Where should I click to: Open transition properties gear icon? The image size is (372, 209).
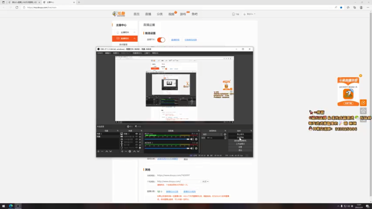coord(225,134)
